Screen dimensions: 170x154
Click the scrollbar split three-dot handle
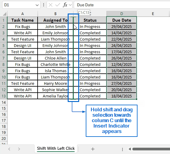point(122,149)
